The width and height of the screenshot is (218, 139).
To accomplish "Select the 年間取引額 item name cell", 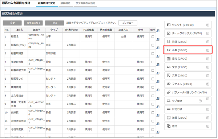I will click(x=19, y=62).
